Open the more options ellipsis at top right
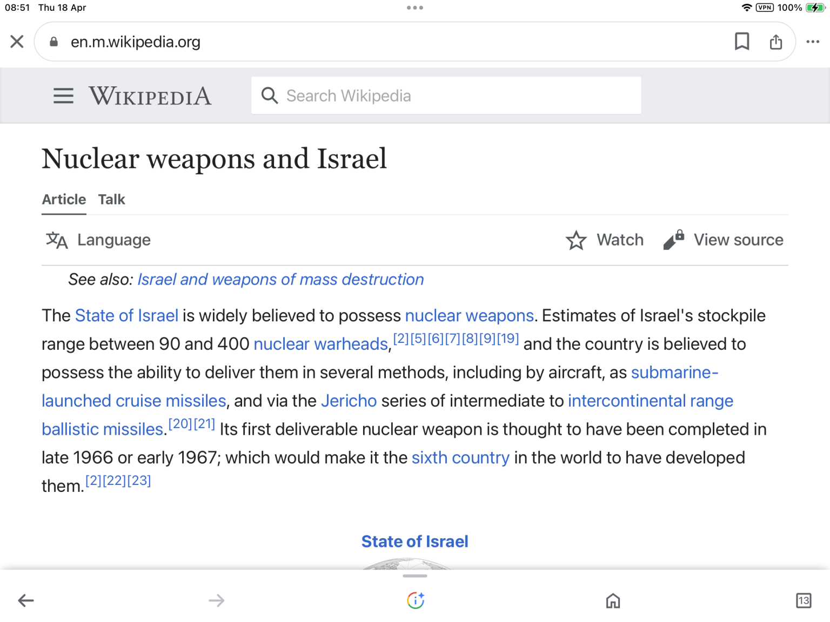The image size is (830, 622). coord(813,42)
